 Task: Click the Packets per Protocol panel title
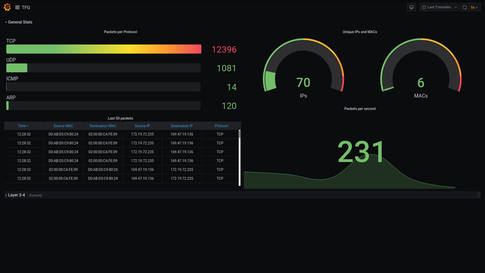(x=120, y=32)
